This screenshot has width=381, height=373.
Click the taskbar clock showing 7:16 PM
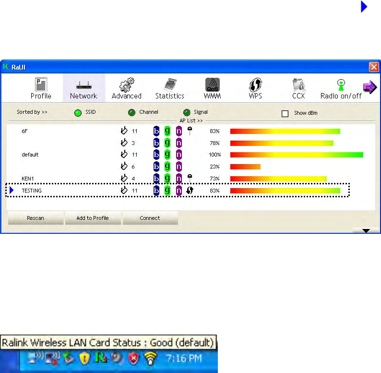[x=184, y=358]
